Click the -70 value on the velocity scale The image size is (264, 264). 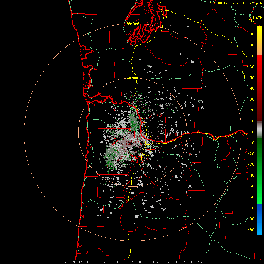[x=251, y=208]
